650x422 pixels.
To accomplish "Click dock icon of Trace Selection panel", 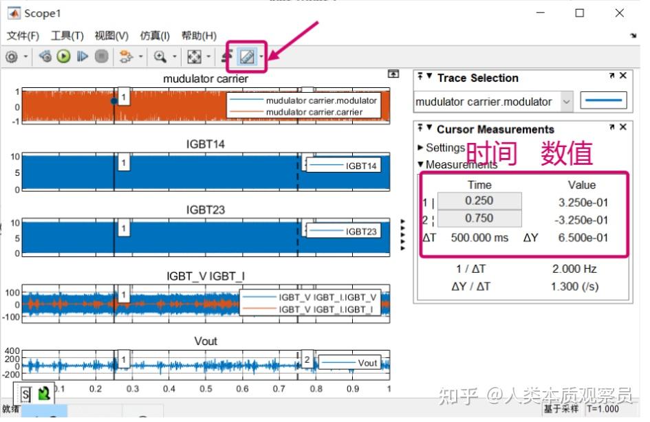I will [420, 76].
